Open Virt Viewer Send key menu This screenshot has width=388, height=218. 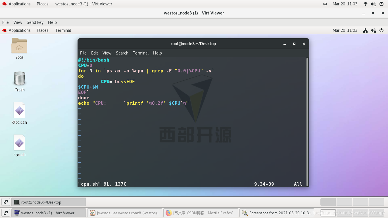click(35, 22)
